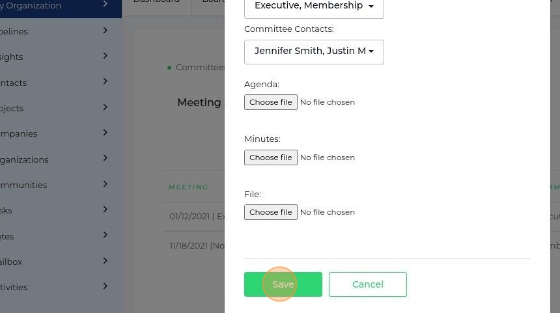
Task: Expand the Activities sidebar chevron
Action: pos(105,286)
